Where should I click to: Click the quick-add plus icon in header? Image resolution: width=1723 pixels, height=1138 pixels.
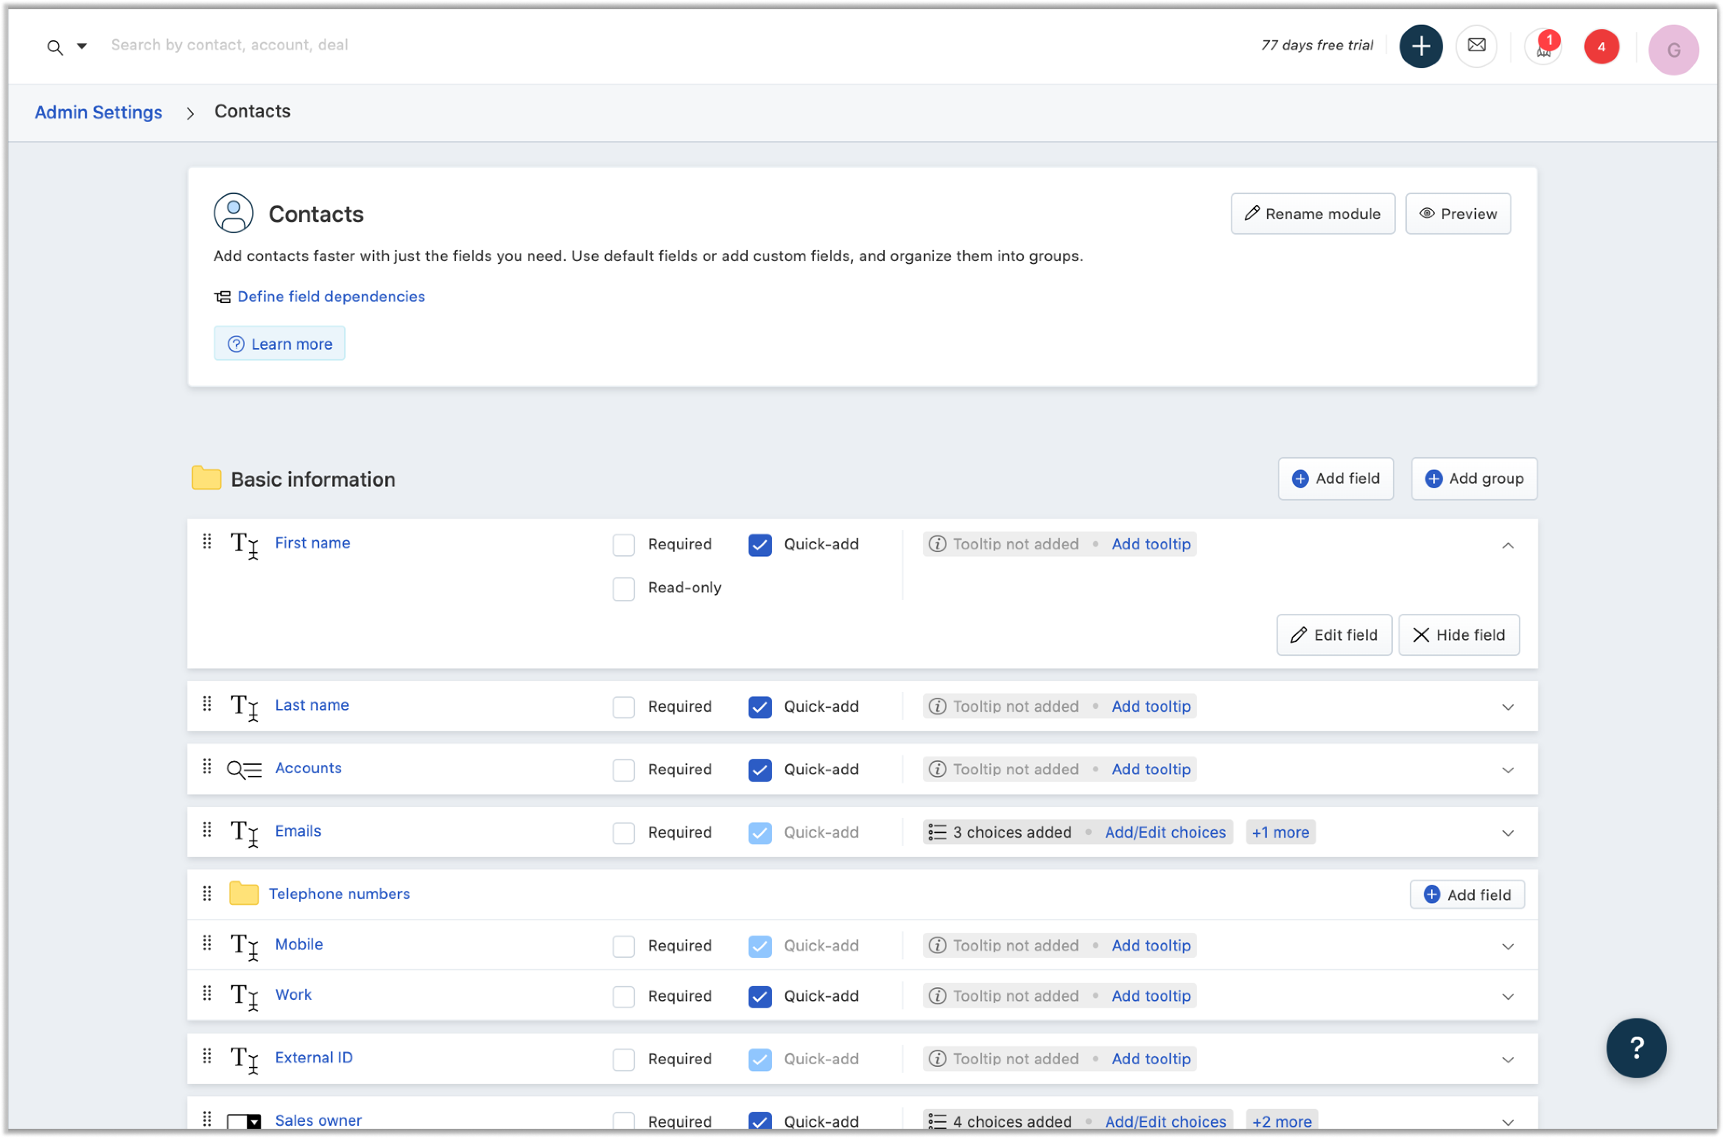tap(1420, 47)
